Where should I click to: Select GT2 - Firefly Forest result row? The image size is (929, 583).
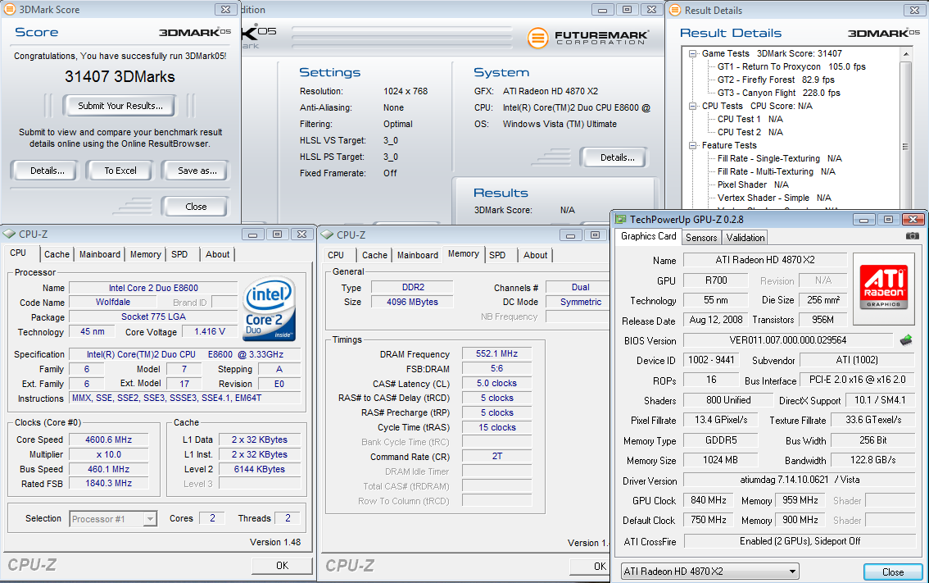pyautogui.click(x=776, y=80)
